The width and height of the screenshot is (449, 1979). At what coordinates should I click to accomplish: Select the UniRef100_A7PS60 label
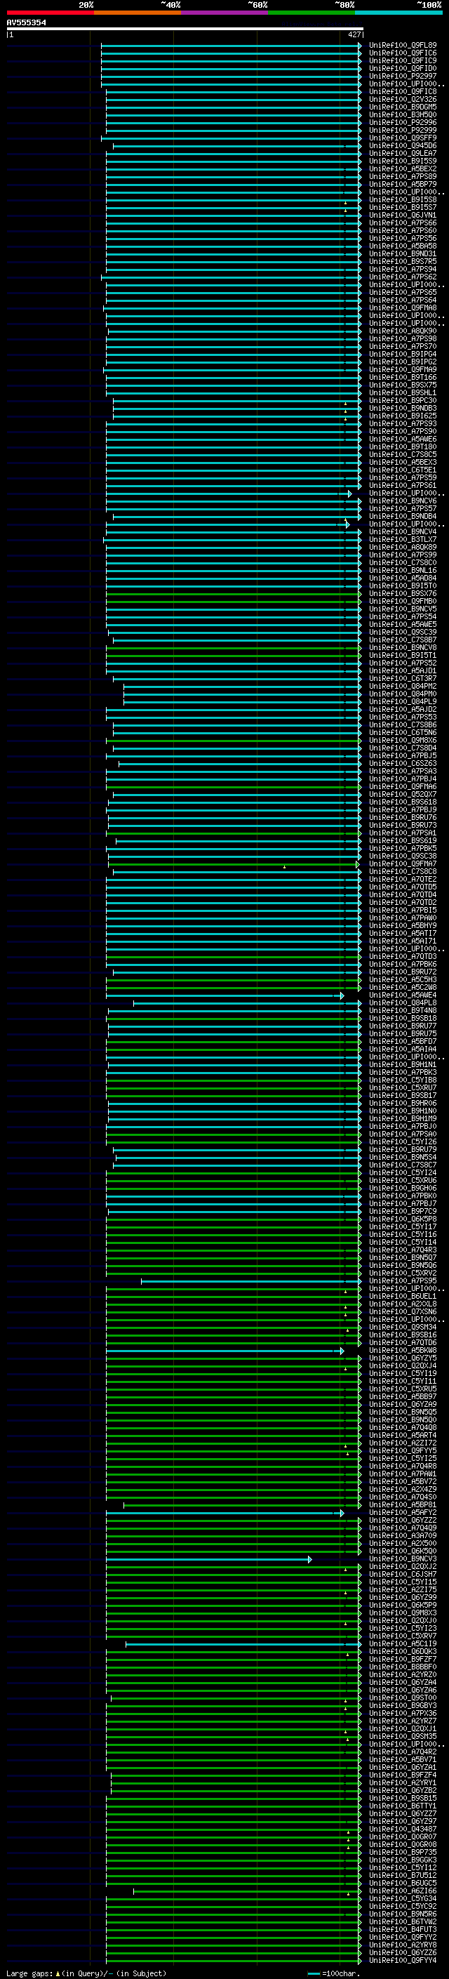[x=402, y=230]
